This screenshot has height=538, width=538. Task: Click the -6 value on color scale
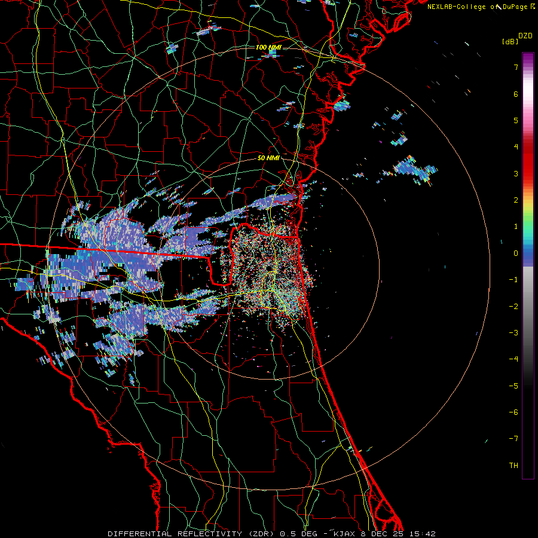[x=513, y=412]
